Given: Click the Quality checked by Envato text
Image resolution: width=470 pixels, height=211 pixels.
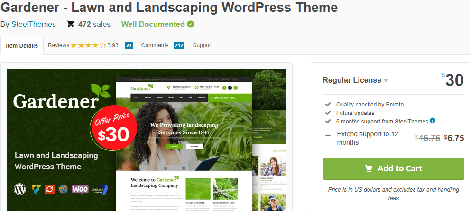Looking at the screenshot, I should point(369,104).
